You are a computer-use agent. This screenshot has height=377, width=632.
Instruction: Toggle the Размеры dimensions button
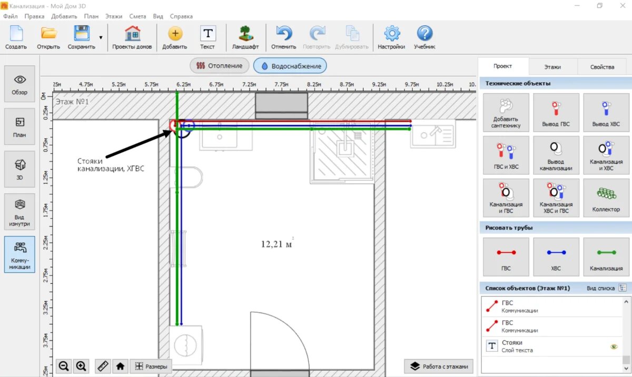(x=151, y=366)
